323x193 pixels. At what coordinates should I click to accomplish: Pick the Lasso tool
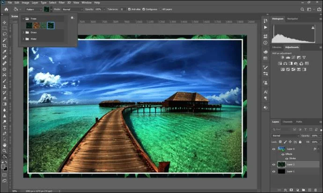[4, 34]
